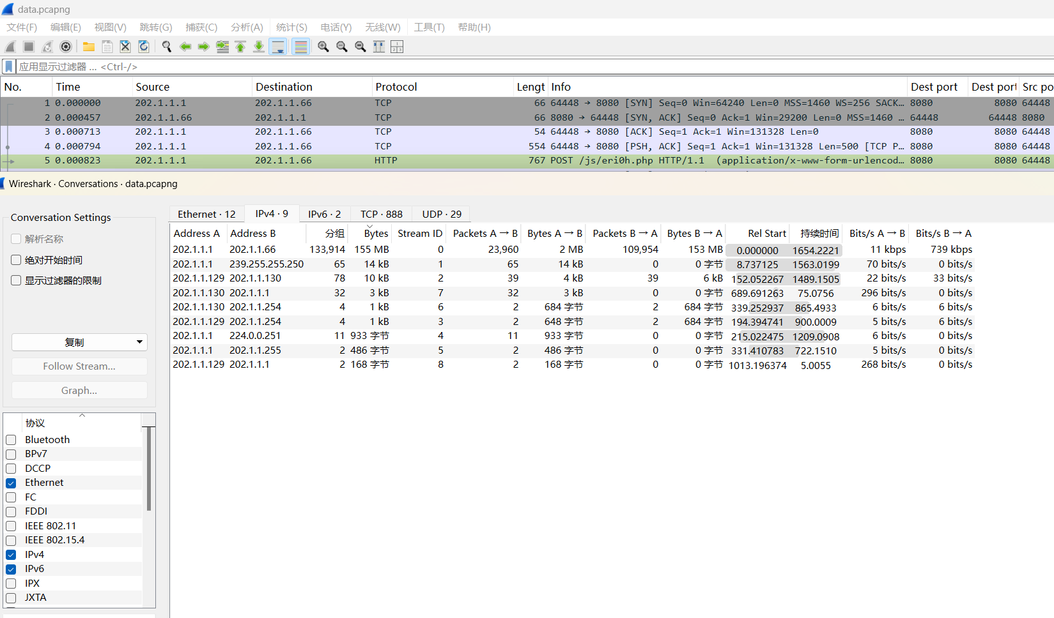Check the JXTA protocol box
Screen dimensions: 1054x618
click(x=11, y=598)
